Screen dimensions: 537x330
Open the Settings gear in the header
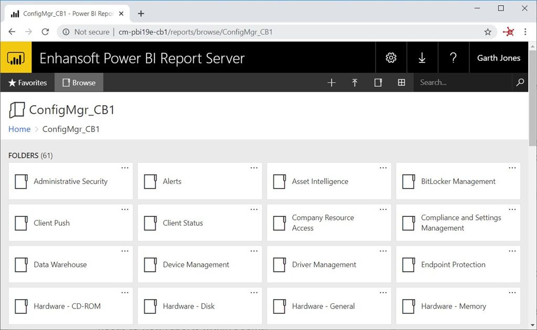coord(391,58)
